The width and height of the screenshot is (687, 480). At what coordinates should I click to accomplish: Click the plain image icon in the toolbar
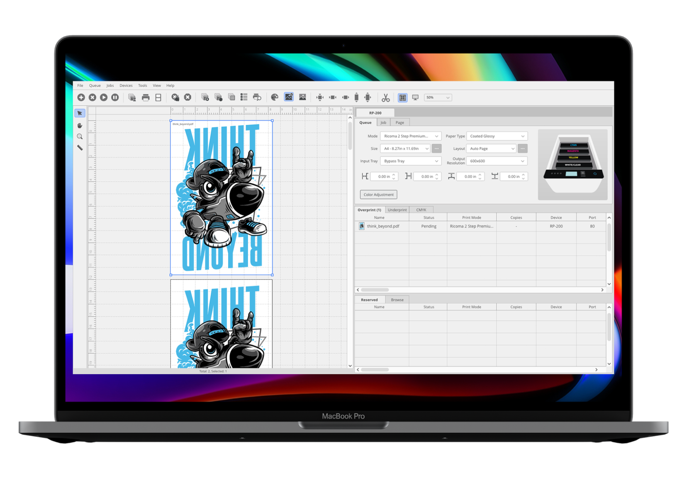click(302, 97)
